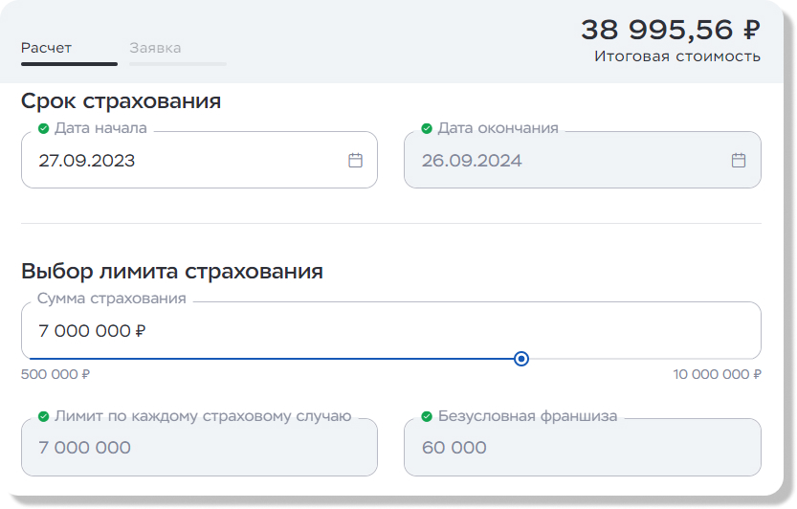Click green checkmark beside Дата окончания label
Viewport: 797px width, 509px height.
pyautogui.click(x=427, y=128)
